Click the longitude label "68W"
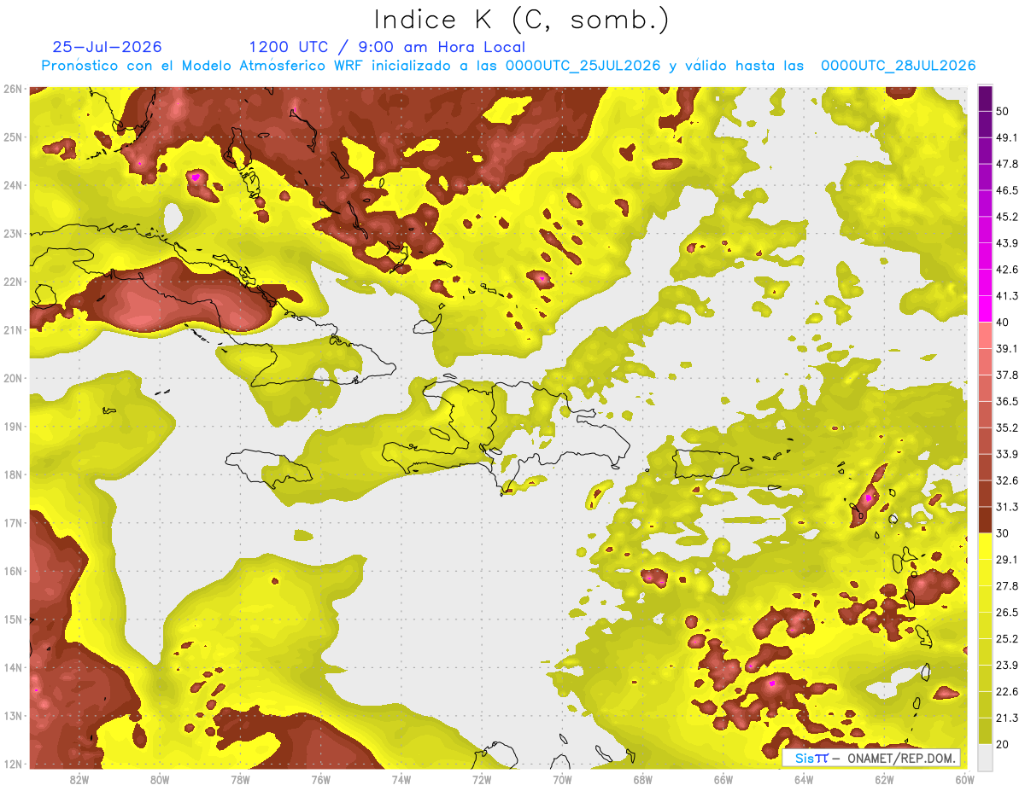The width and height of the screenshot is (1025, 791). point(642,779)
